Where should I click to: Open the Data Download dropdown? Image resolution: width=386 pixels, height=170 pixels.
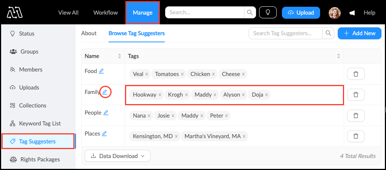(x=117, y=156)
